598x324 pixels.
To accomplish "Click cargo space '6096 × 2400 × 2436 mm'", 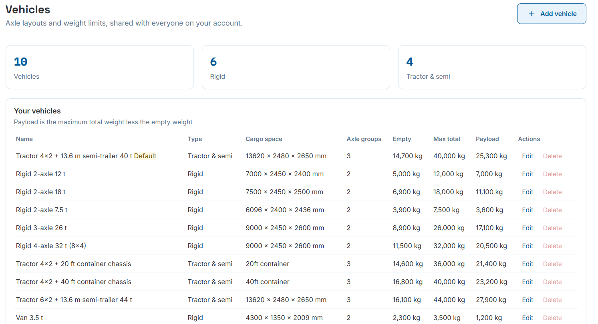I will pyautogui.click(x=285, y=210).
